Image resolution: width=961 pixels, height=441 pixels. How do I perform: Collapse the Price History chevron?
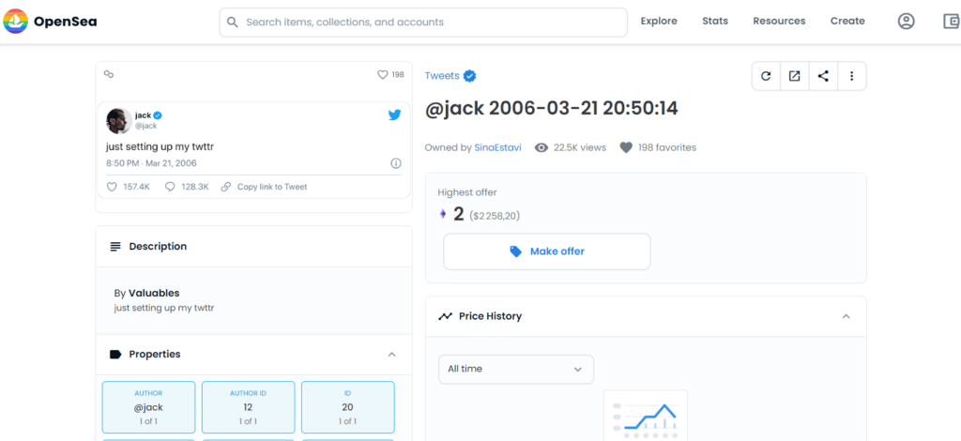pyautogui.click(x=846, y=316)
